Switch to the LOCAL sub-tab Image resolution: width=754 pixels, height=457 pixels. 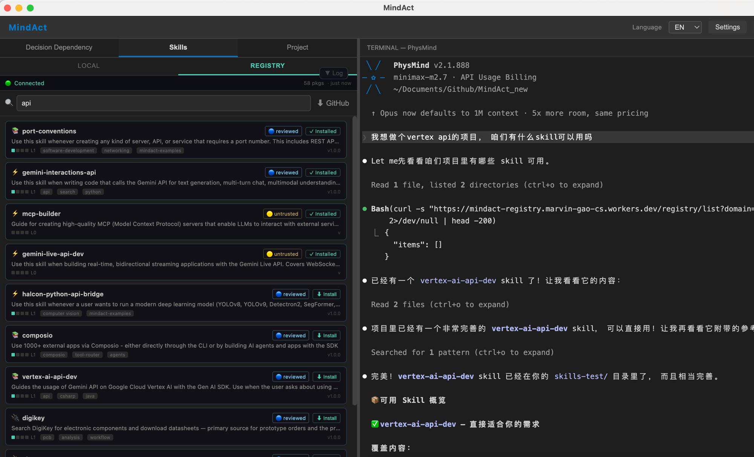click(89, 66)
